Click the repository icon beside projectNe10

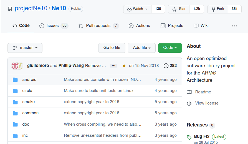(10, 9)
